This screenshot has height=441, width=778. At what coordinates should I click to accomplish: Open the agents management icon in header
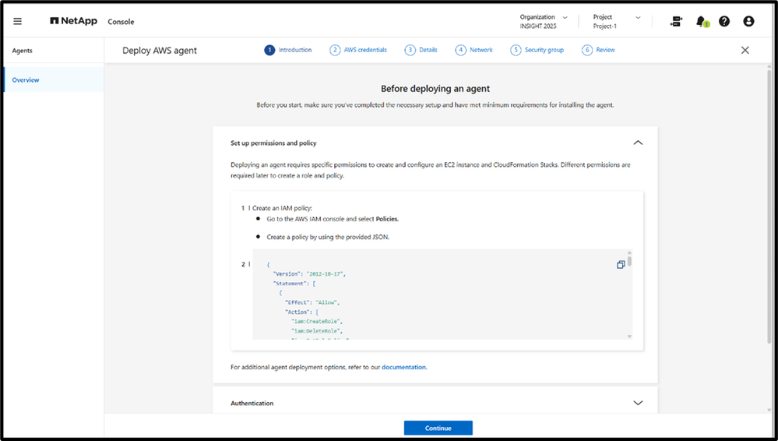click(676, 22)
